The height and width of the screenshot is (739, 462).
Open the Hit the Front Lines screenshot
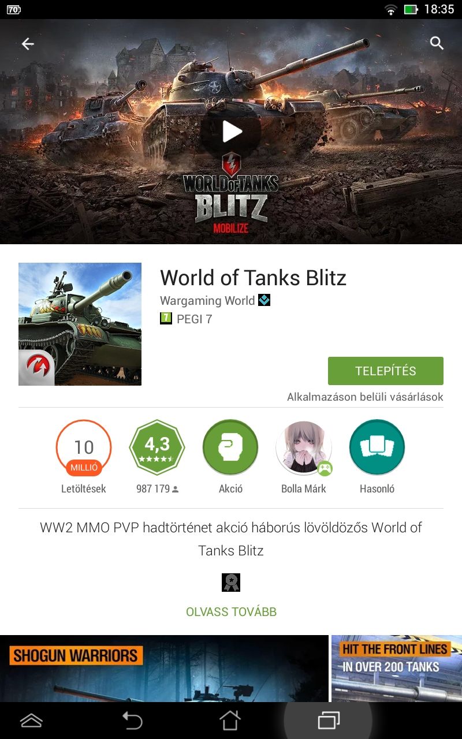coord(397,669)
